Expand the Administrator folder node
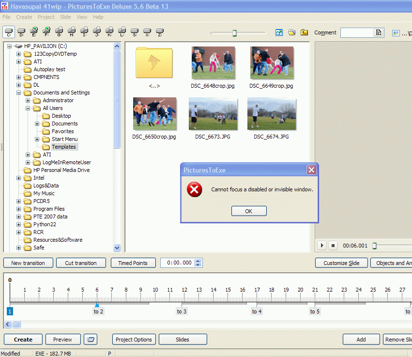This screenshot has width=412, height=357. tap(28, 100)
